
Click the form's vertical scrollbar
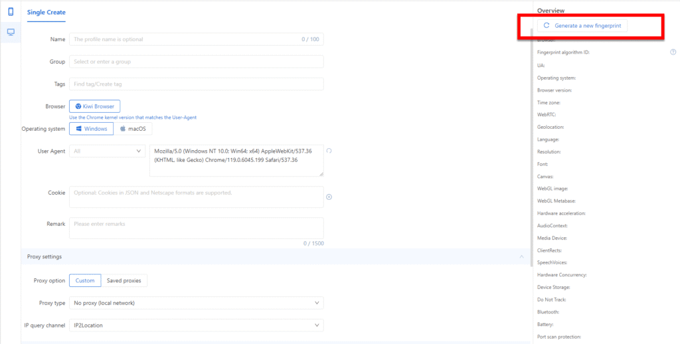click(532, 147)
